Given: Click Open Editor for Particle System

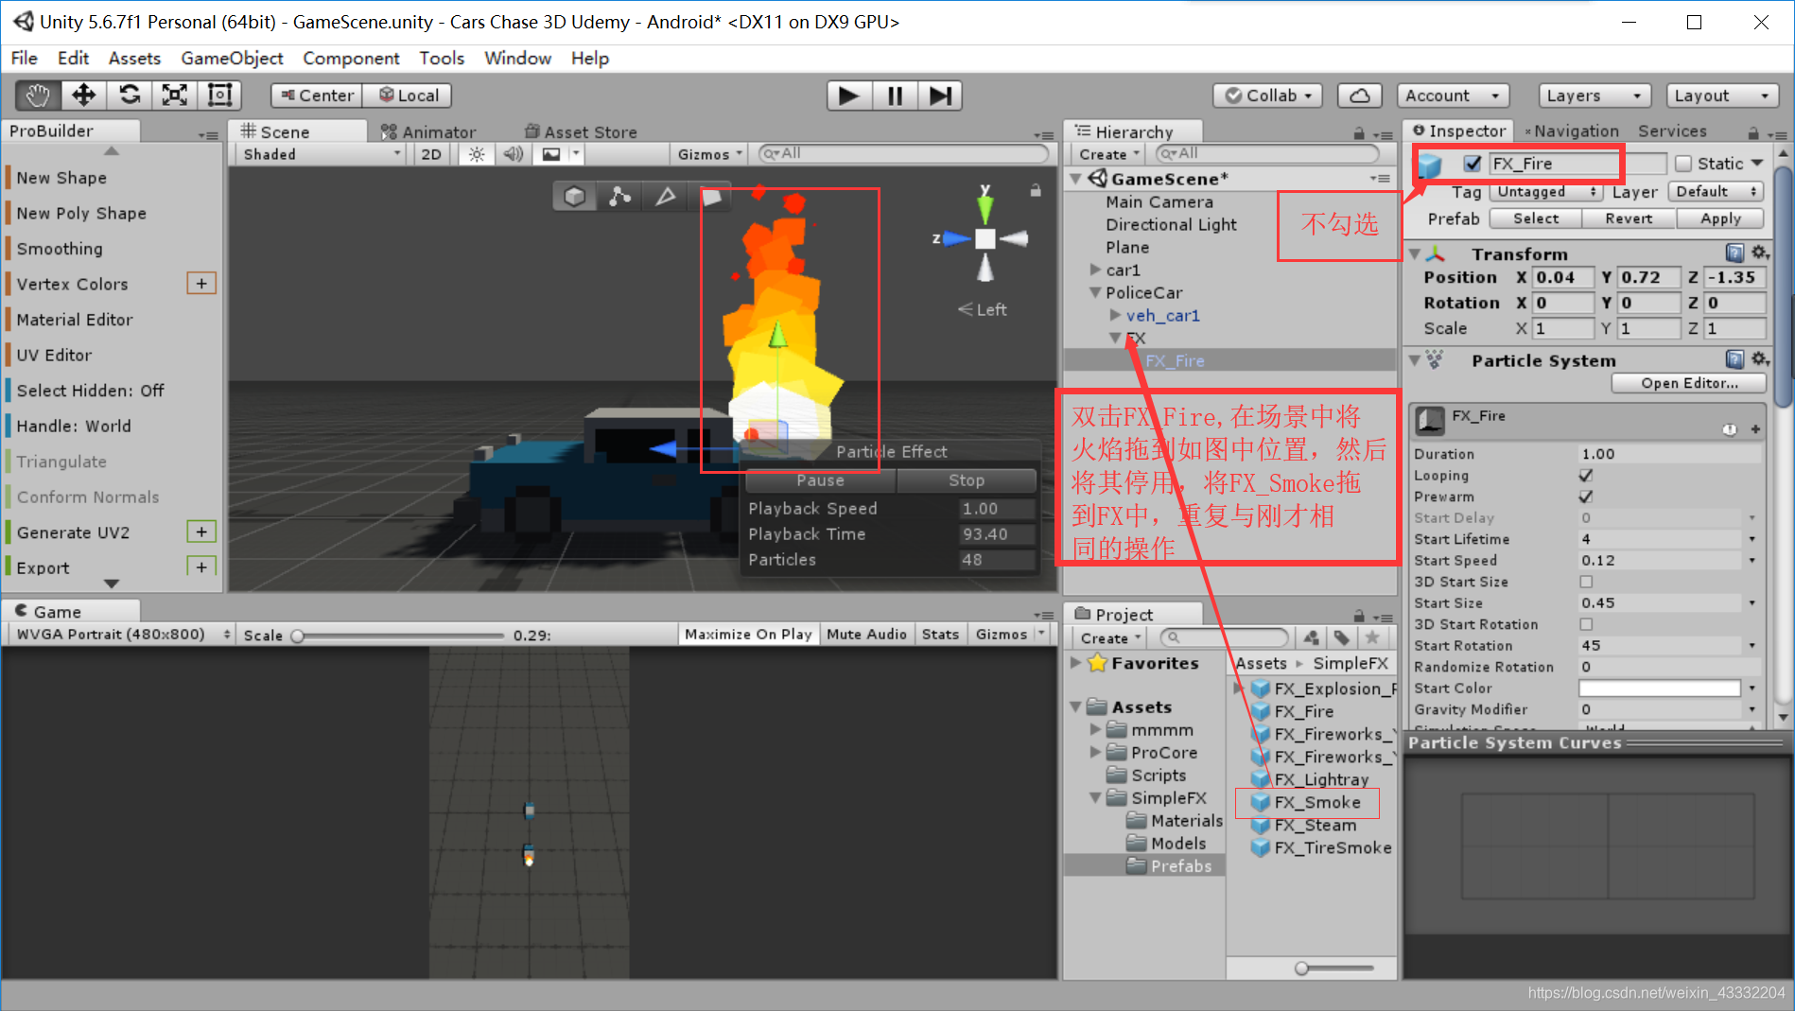Looking at the screenshot, I should [x=1689, y=383].
